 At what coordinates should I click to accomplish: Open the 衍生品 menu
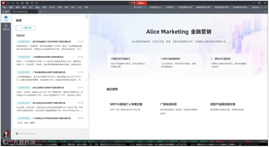(x=52, y=7)
